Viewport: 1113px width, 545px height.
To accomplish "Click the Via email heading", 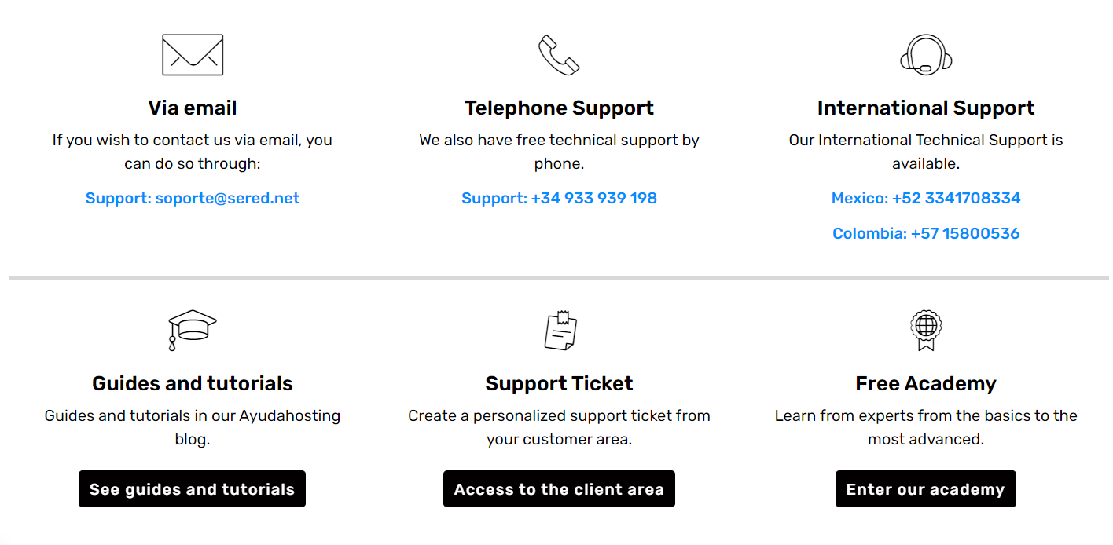I will (x=193, y=108).
